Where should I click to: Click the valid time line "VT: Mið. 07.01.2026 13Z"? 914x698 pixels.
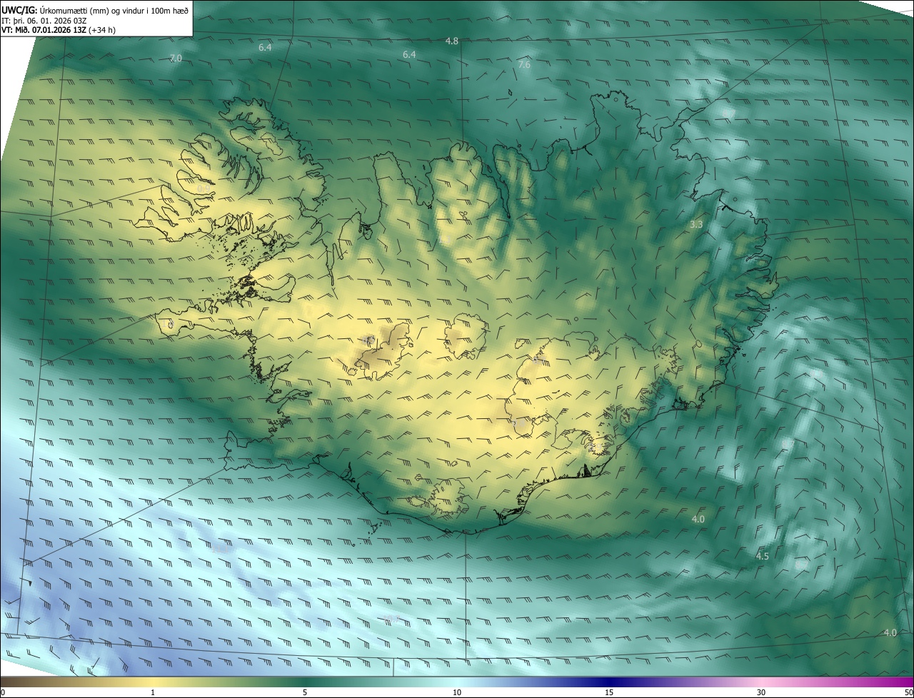44,30
